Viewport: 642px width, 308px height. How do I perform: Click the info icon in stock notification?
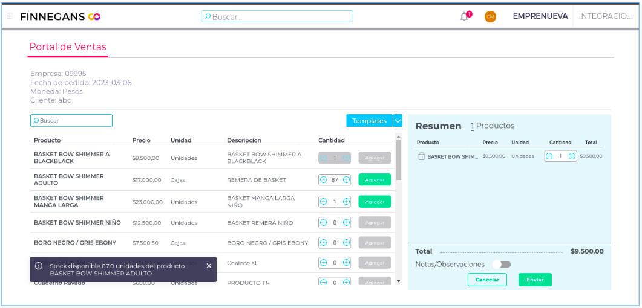coord(39,266)
